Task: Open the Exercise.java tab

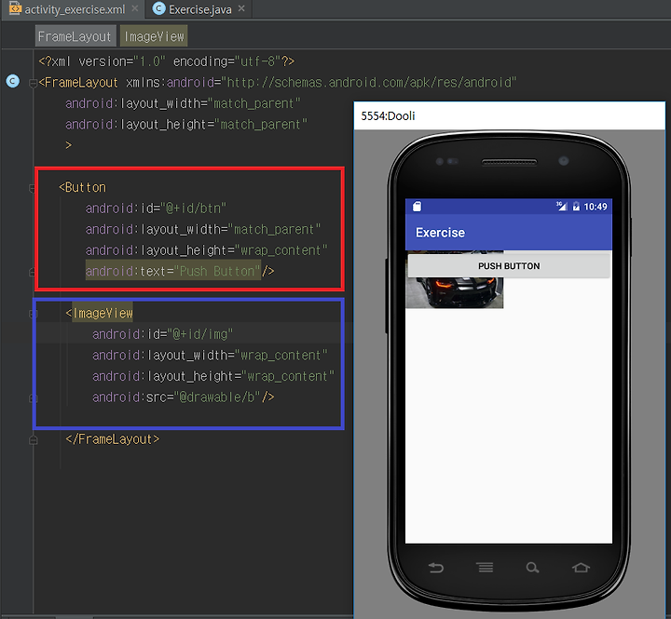Action: [199, 9]
